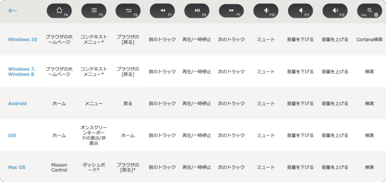Image resolution: width=386 pixels, height=182 pixels.
Task: Select the Android row label
Action: pos(17,103)
